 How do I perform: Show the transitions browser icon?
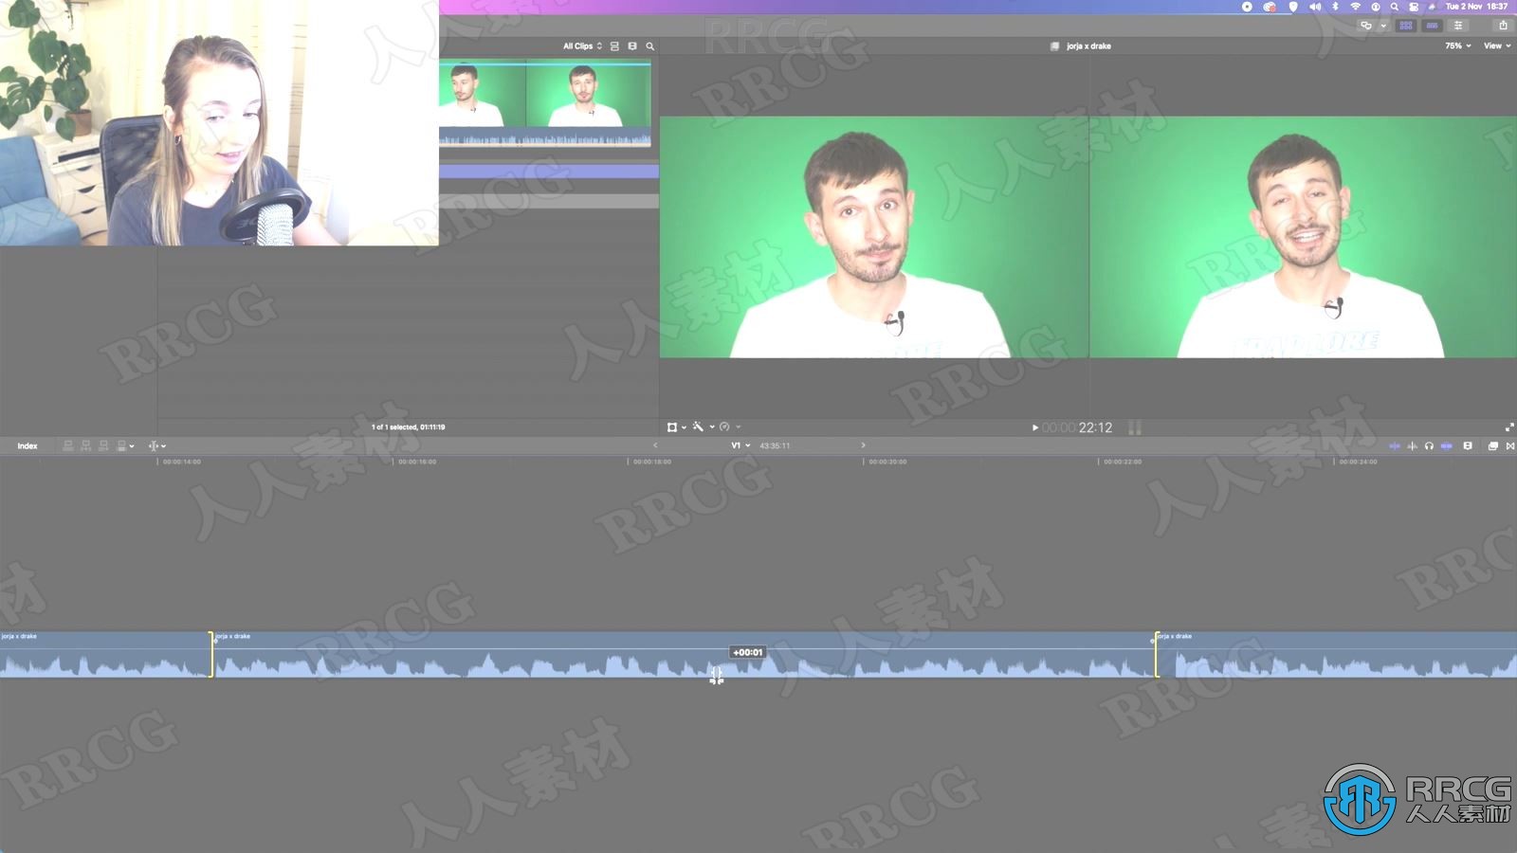(x=1510, y=445)
